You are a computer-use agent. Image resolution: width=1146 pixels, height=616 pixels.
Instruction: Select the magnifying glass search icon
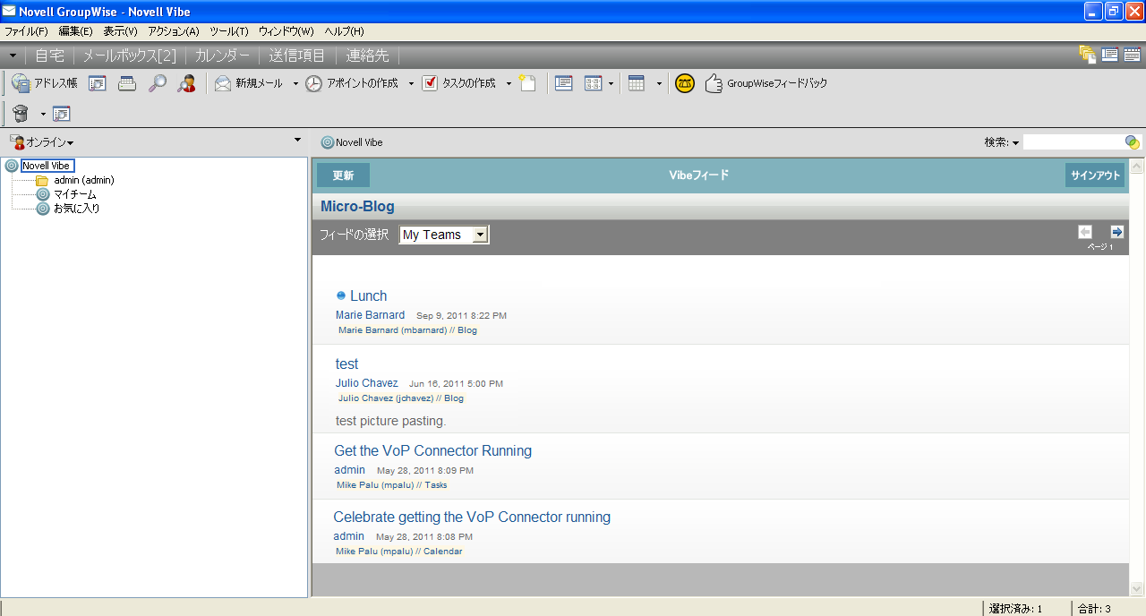coord(158,82)
